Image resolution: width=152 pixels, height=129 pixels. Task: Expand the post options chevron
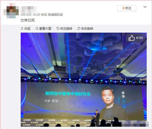click(145, 7)
